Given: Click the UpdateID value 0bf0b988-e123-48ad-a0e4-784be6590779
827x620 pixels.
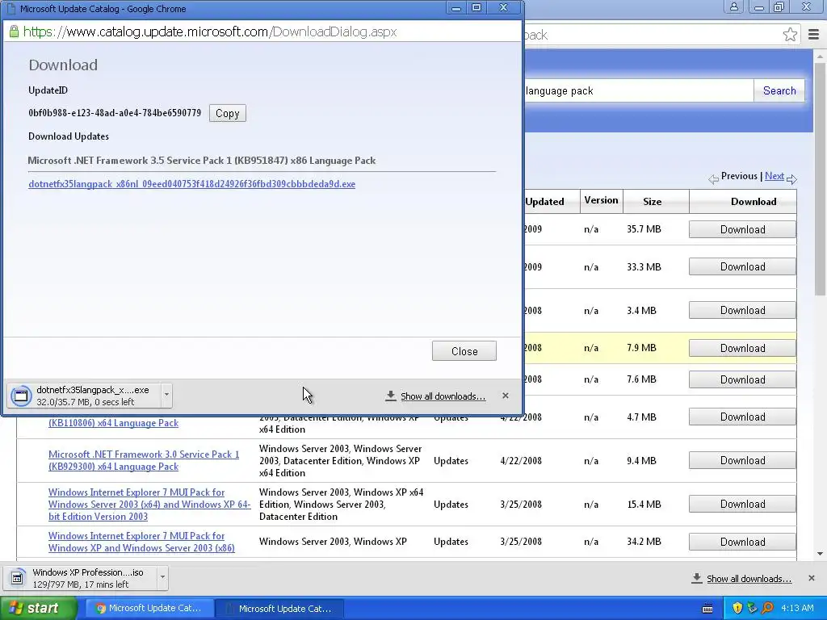Looking at the screenshot, I should tap(115, 113).
